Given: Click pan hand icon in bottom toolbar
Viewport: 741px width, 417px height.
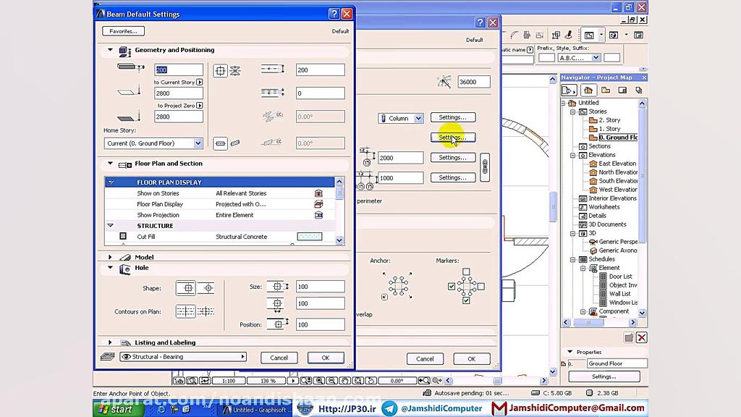Looking at the screenshot, I should [345, 381].
